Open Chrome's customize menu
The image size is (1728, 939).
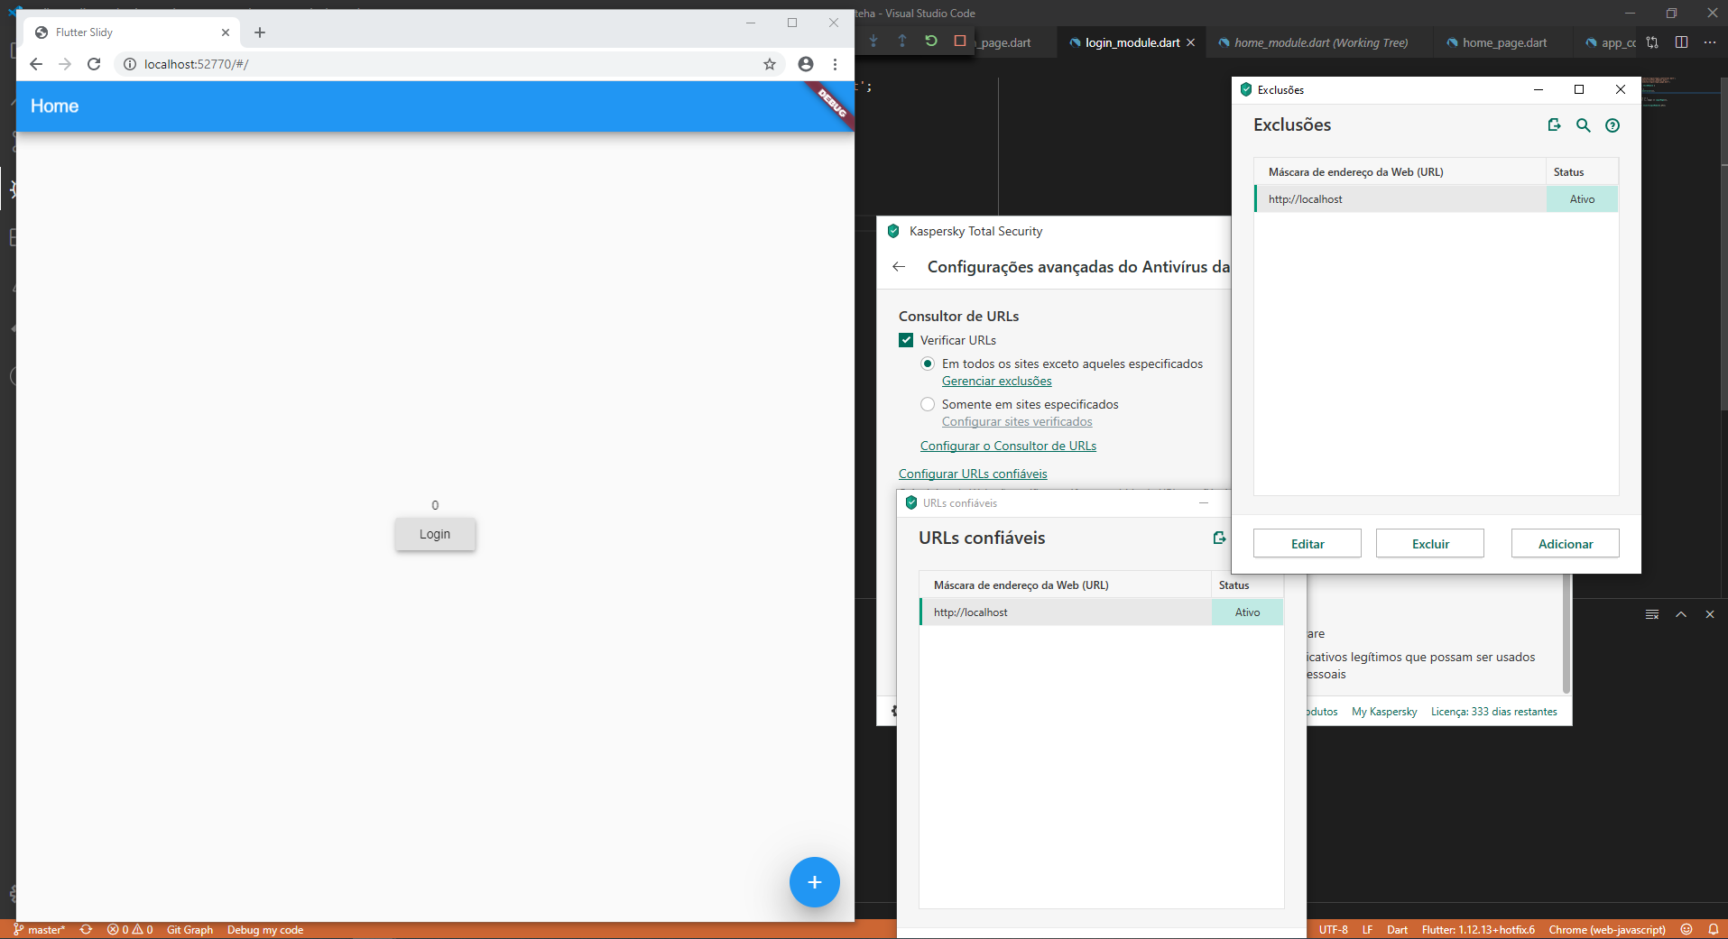click(x=834, y=64)
